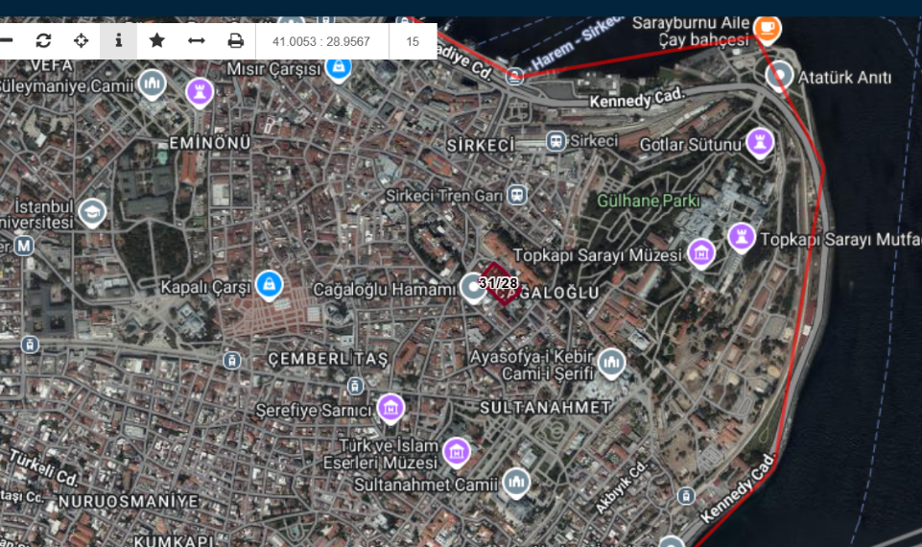Click the Sarayburnu Aile Çay bahçesi cafe pin

(767, 28)
